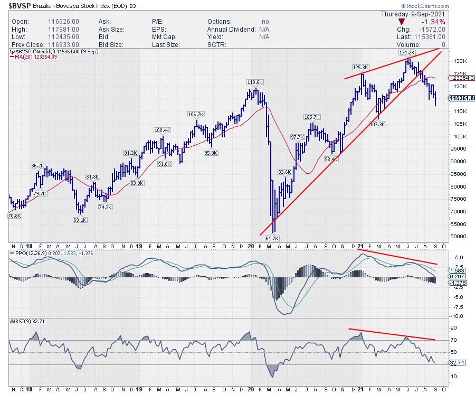
Task: Click the 119.6K high price label
Action: click(x=255, y=82)
